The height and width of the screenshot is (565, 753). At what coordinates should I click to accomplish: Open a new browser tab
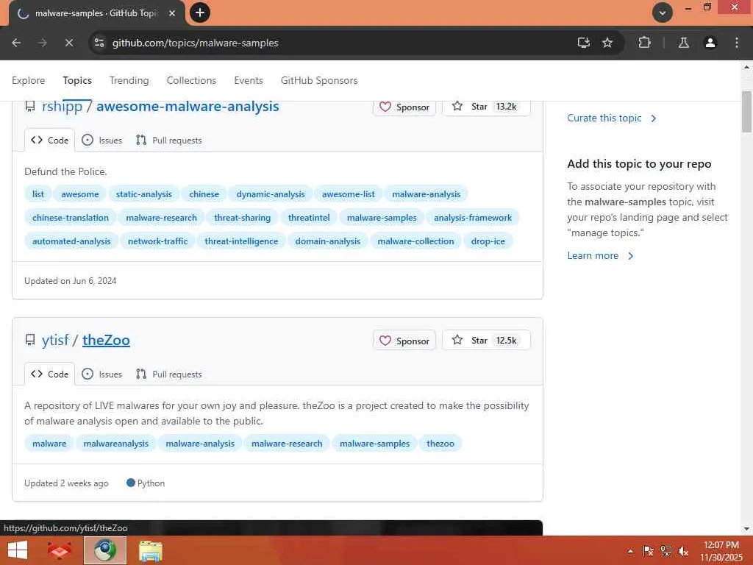coord(200,13)
